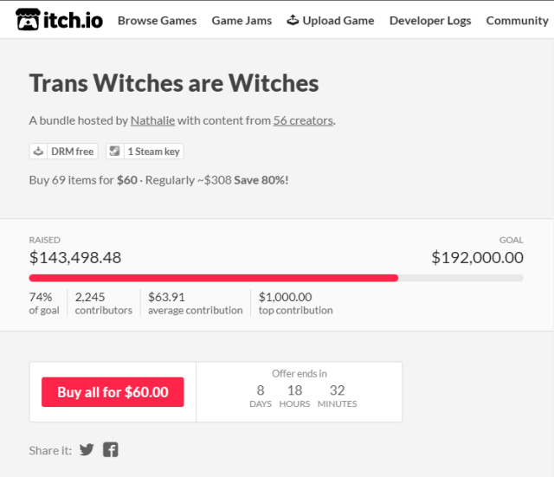554x477 pixels.
Task: Go to Developer Logs
Action: coord(430,20)
